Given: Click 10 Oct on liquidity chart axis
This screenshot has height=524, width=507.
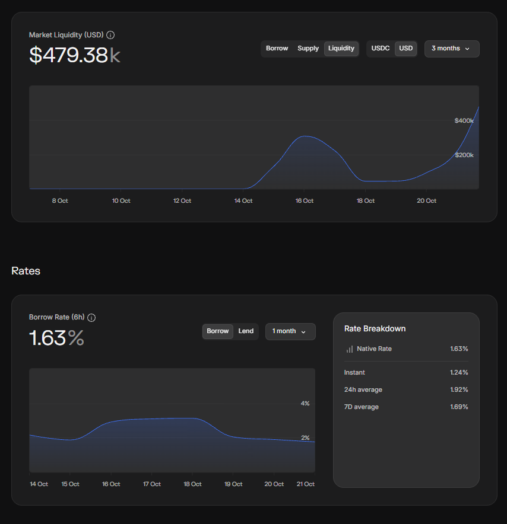Looking at the screenshot, I should [x=121, y=201].
